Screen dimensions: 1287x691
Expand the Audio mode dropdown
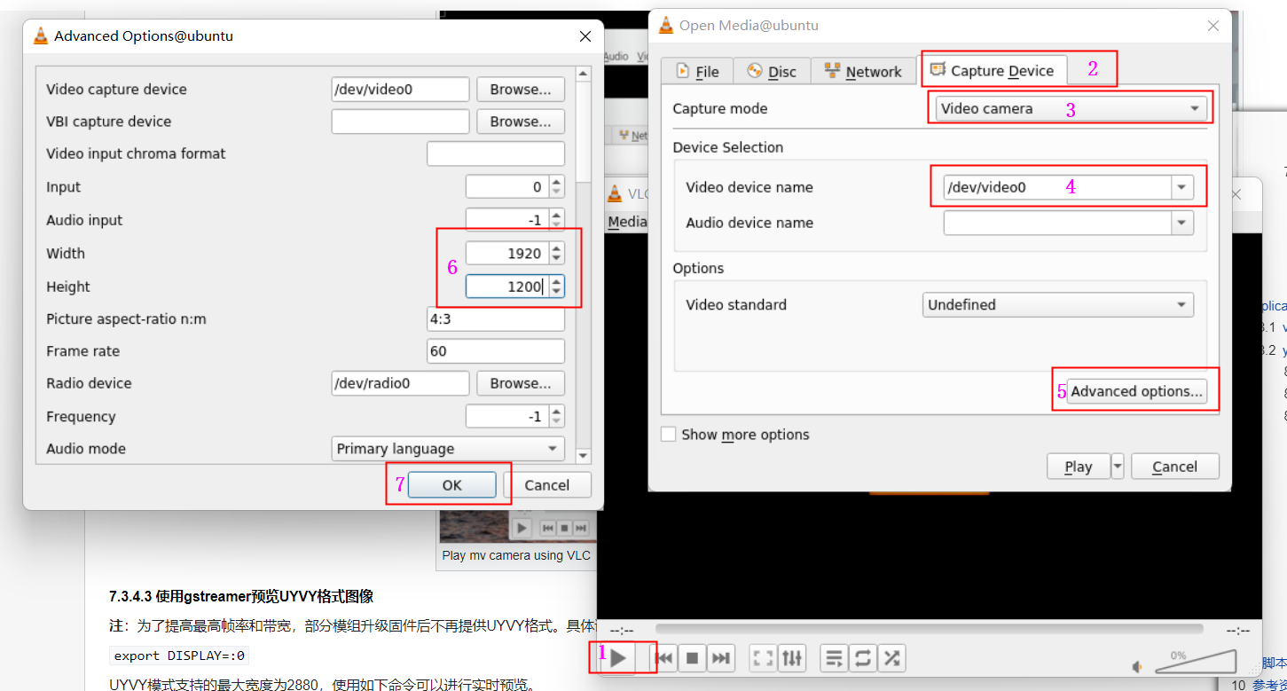tap(448, 449)
